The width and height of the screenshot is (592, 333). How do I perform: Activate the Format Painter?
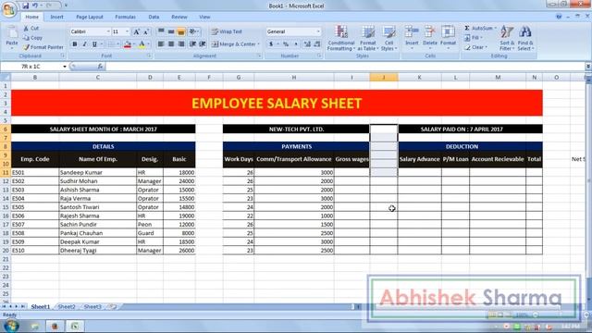coord(43,47)
